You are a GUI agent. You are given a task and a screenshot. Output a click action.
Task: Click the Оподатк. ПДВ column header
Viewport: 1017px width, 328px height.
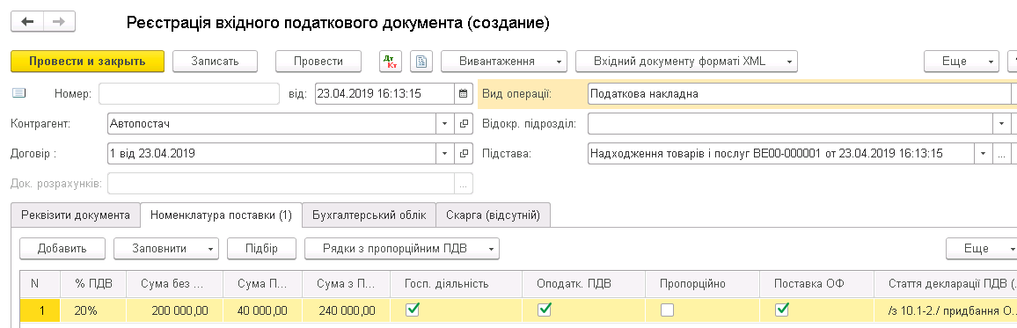coord(584,284)
